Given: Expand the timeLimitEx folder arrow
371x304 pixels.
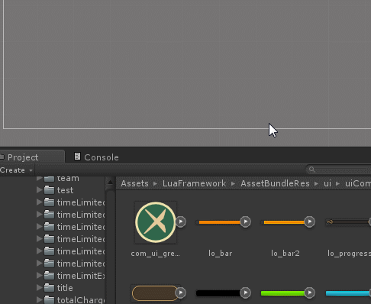Looking at the screenshot, I should coord(39,275).
